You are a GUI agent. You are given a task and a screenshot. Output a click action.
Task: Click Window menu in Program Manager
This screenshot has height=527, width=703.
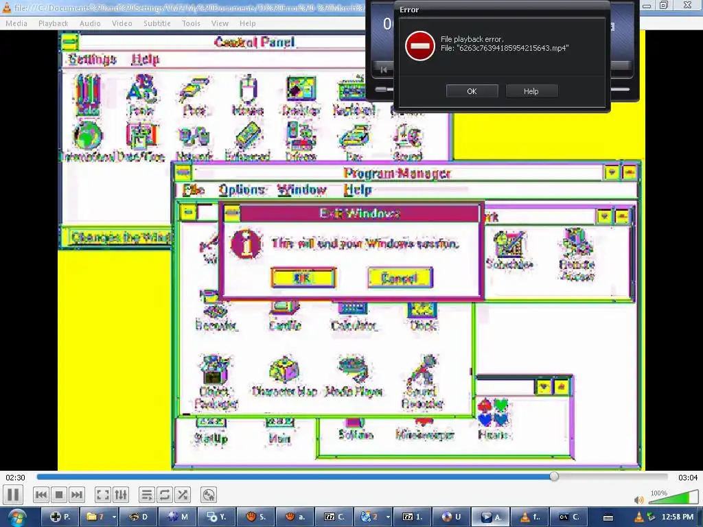coord(301,190)
